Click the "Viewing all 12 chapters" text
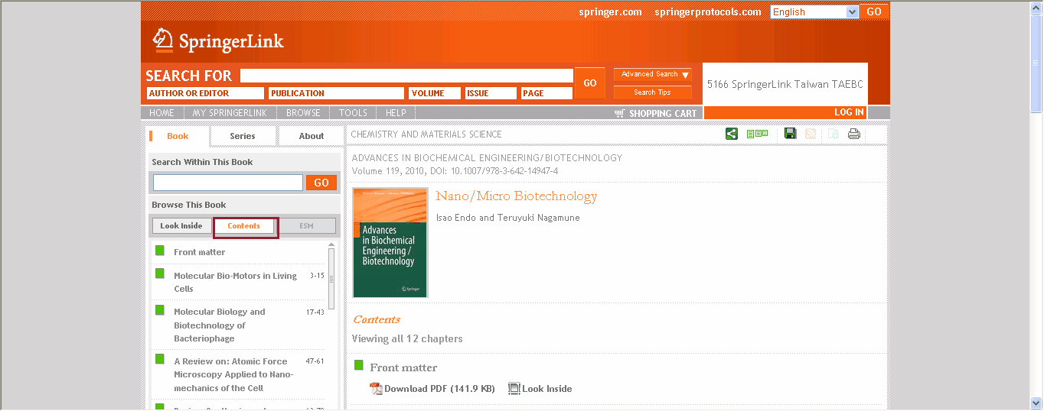1044x411 pixels. tap(407, 338)
